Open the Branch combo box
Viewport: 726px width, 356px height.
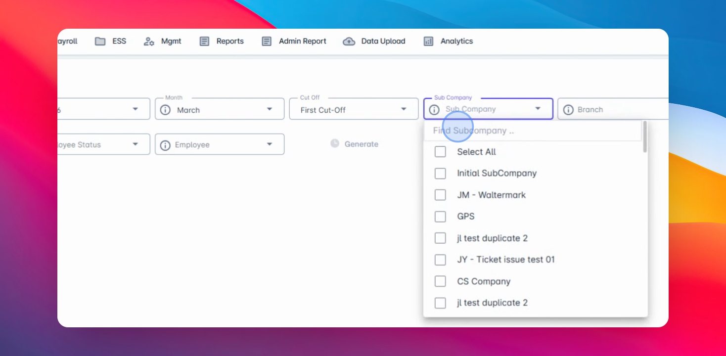point(613,109)
